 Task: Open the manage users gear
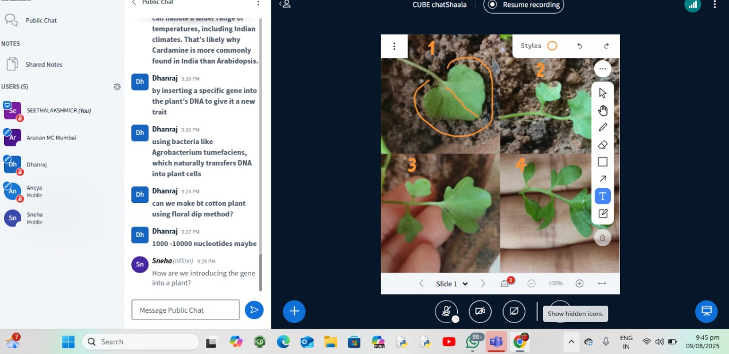(117, 87)
